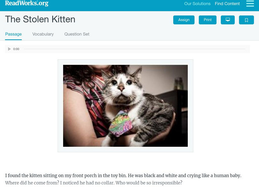The width and height of the screenshot is (259, 187).
Task: Play the passage audio
Action: [9, 49]
